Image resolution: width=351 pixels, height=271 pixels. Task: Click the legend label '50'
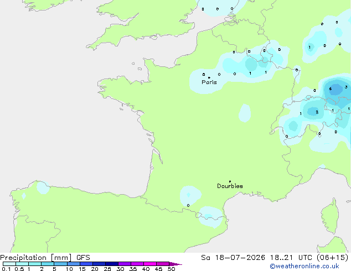[172, 269]
